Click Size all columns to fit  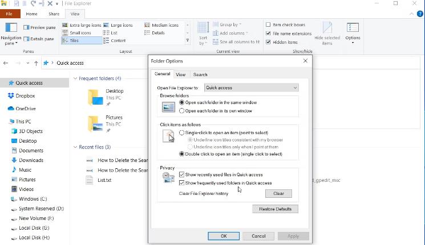(x=236, y=42)
